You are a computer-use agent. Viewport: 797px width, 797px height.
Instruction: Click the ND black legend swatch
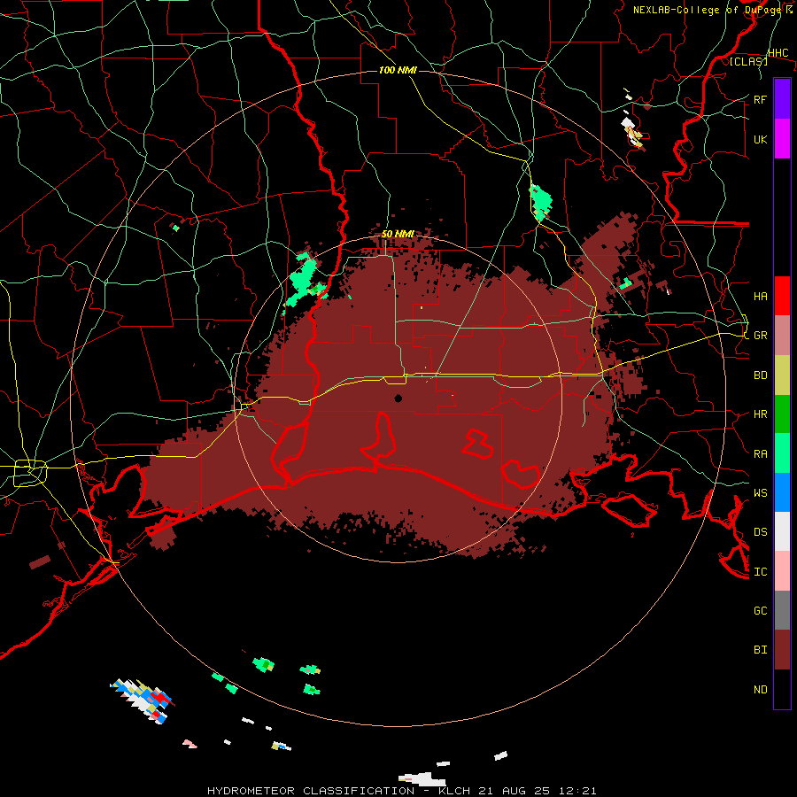pyautogui.click(x=782, y=689)
